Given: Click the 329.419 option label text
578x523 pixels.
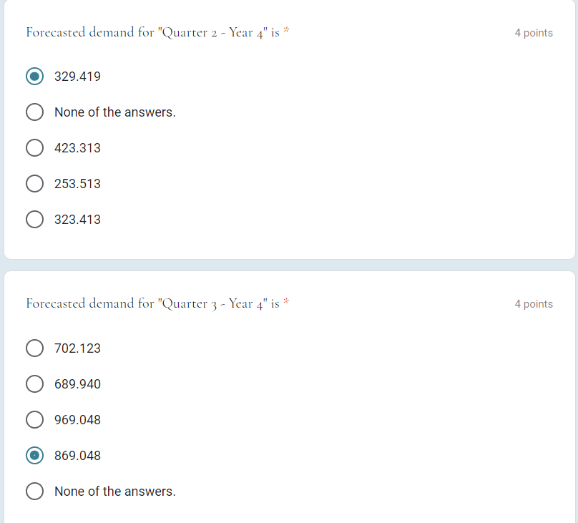Looking at the screenshot, I should point(77,76).
